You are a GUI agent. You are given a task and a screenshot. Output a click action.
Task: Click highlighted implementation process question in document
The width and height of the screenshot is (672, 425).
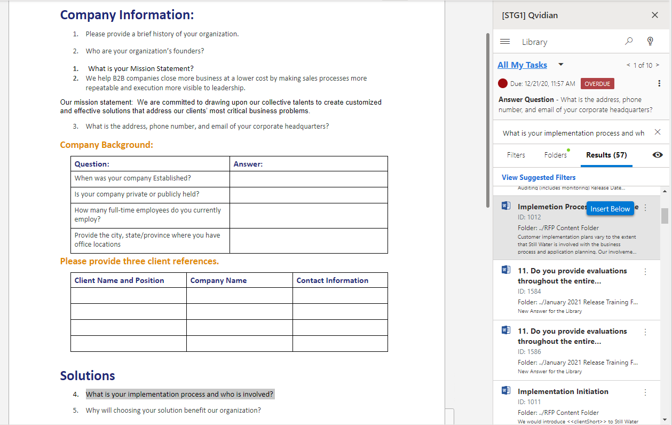[180, 394]
